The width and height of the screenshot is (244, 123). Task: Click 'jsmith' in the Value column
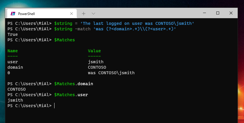click(95, 62)
